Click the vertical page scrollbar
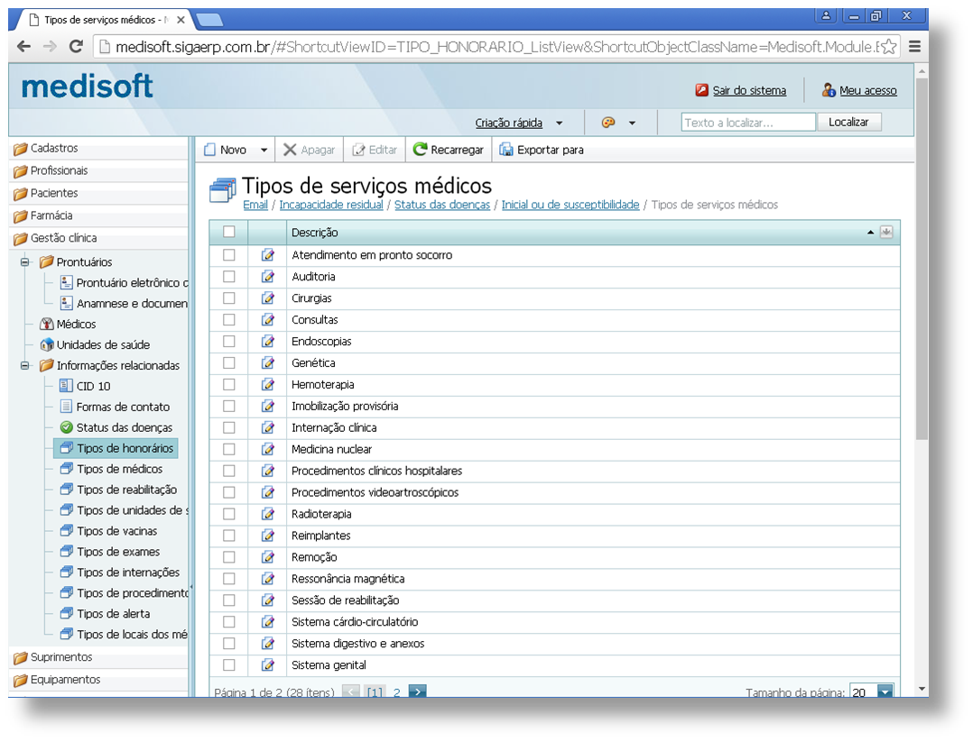The width and height of the screenshot is (973, 742). coord(922,259)
